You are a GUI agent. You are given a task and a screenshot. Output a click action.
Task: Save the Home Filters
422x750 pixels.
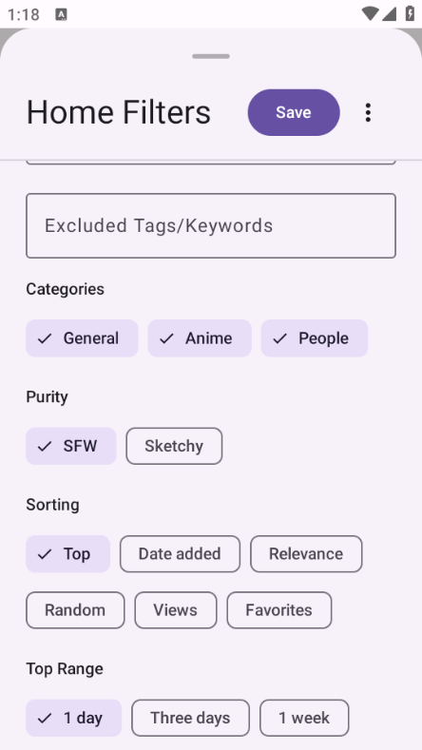tap(294, 112)
